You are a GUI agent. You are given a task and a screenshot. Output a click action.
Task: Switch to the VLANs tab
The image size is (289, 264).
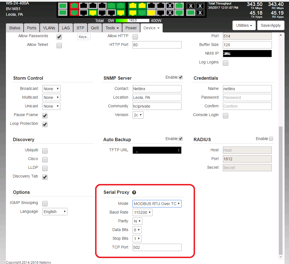point(49,28)
